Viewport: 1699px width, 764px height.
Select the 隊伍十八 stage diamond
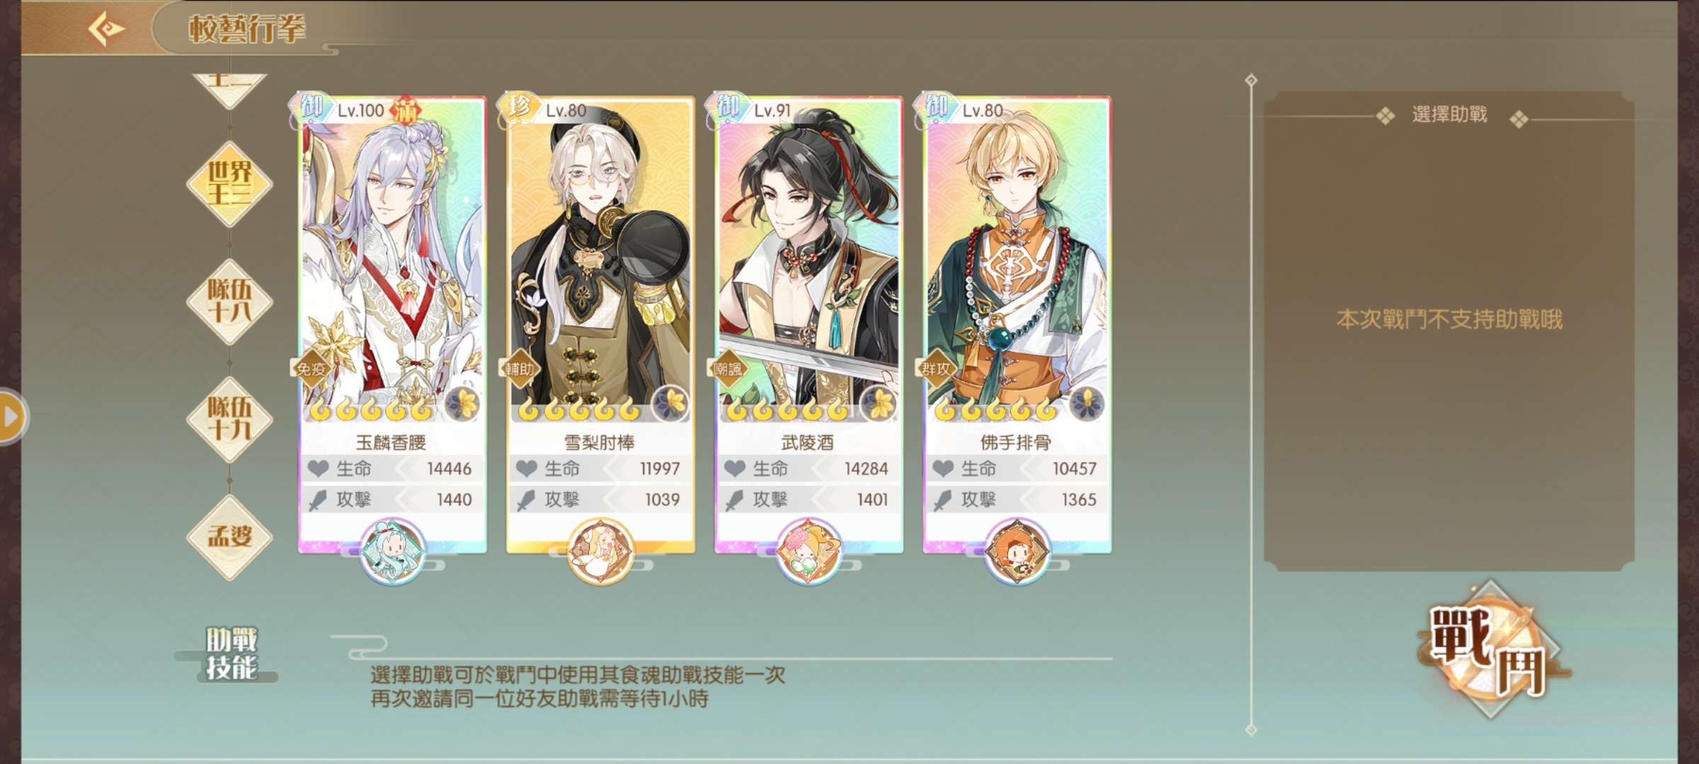[x=229, y=301]
